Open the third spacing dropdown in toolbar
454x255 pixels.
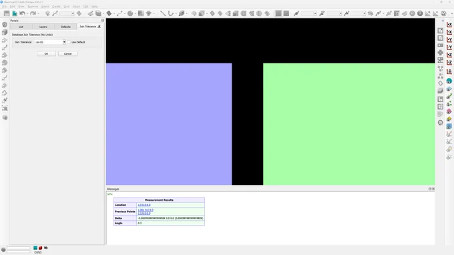click(x=365, y=13)
